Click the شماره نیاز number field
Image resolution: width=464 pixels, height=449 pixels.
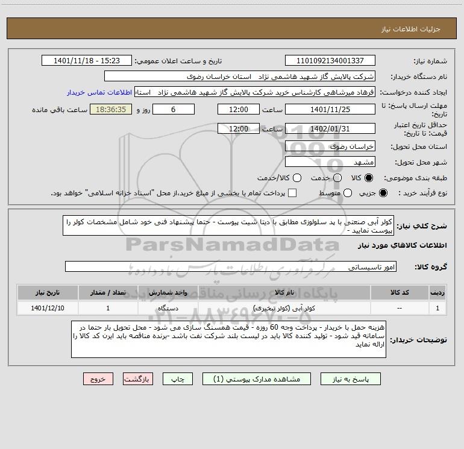[x=330, y=61]
